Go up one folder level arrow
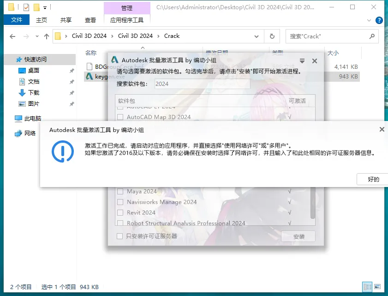The width and height of the screenshot is (388, 296). tap(47, 36)
